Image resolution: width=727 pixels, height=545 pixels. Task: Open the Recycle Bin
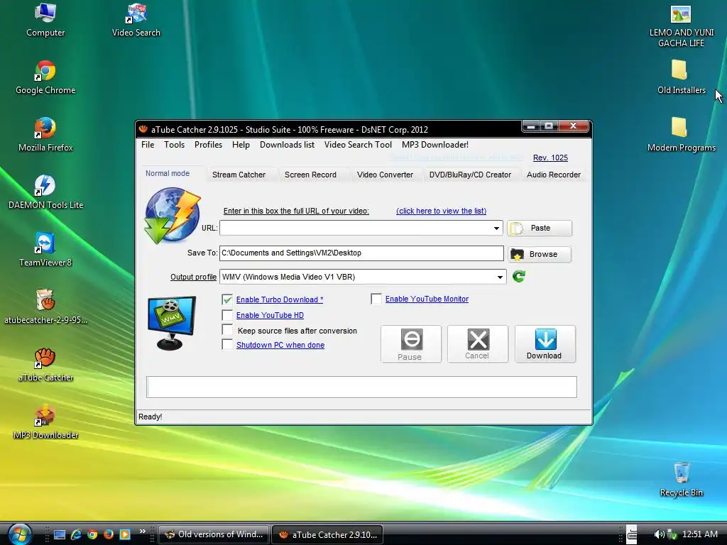click(681, 480)
